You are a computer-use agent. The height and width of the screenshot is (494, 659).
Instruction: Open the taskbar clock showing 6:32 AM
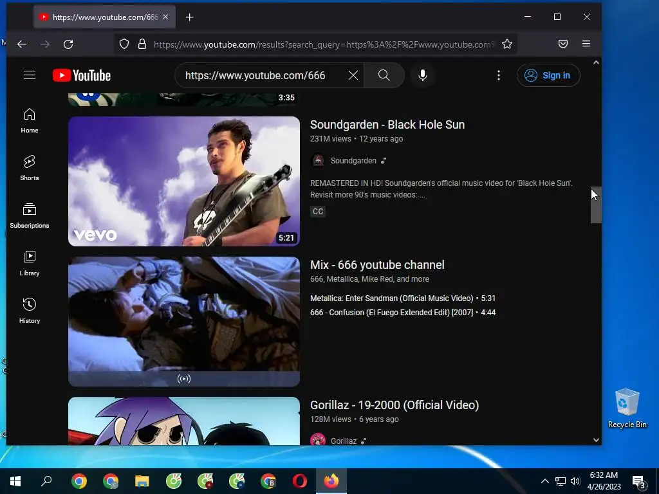click(604, 481)
